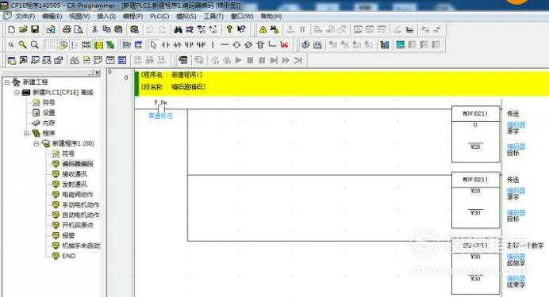This screenshot has height=297, width=549.
Task: Select the 自动电机动作 section
Action: coord(81,215)
